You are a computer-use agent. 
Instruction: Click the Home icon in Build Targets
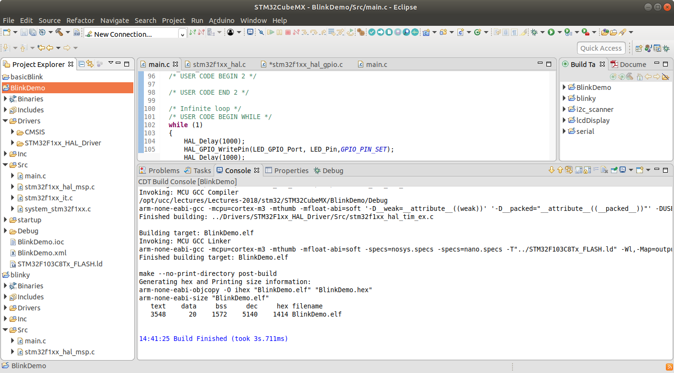pyautogui.click(x=640, y=77)
